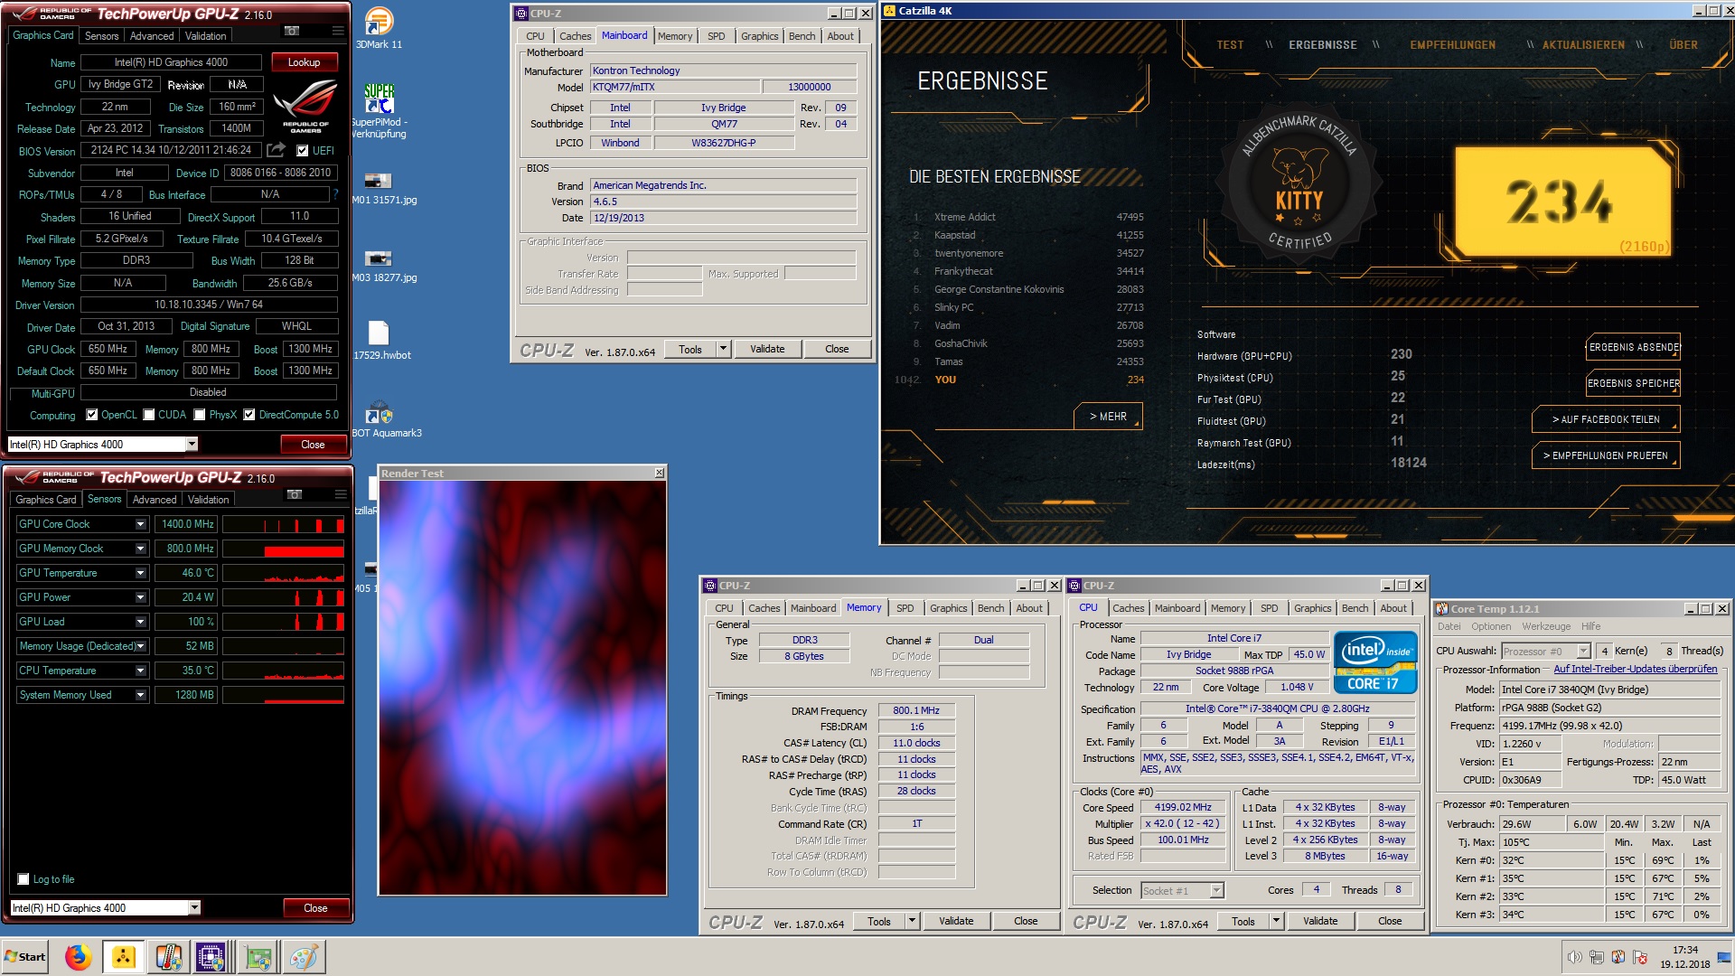Switch to the Sensors tab in top GPU-Z window
This screenshot has width=1735, height=976.
point(101,36)
